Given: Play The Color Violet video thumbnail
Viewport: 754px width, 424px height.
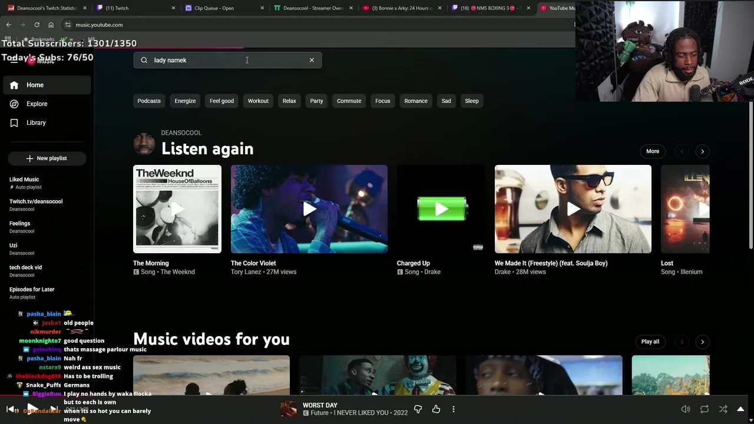Looking at the screenshot, I should point(309,209).
